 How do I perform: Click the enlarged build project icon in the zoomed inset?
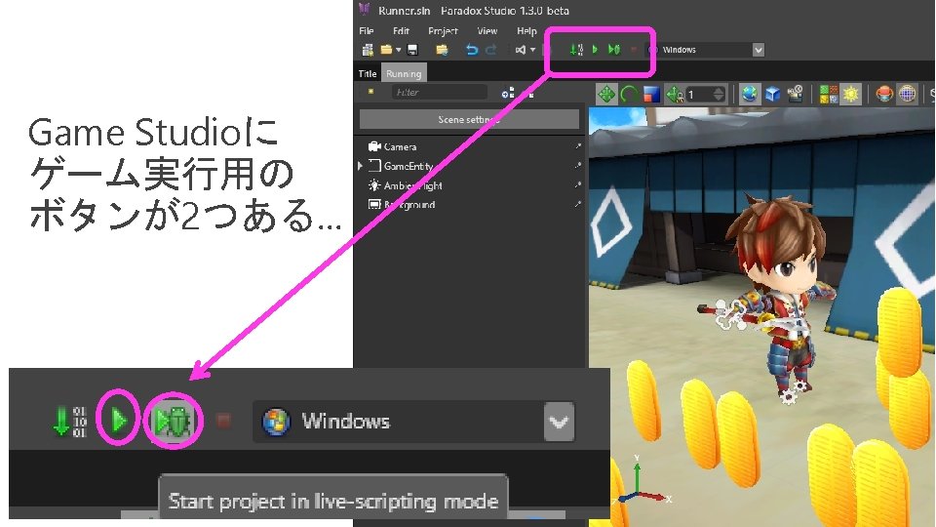69,422
